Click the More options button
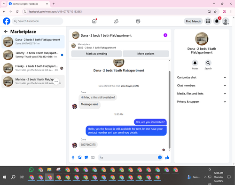 [x=146, y=54]
